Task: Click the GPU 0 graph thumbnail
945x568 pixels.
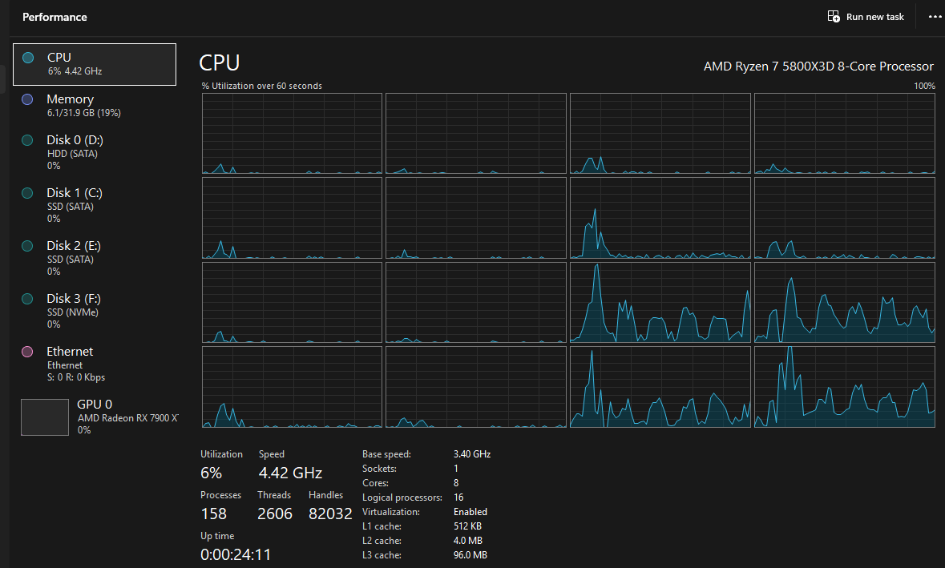Action: click(x=45, y=417)
